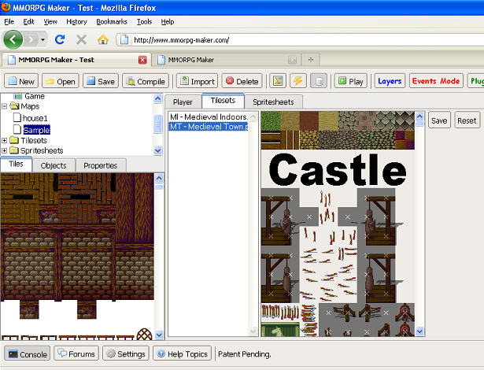
Task: Expand the Tilesets folder in tree
Action: tap(4, 140)
